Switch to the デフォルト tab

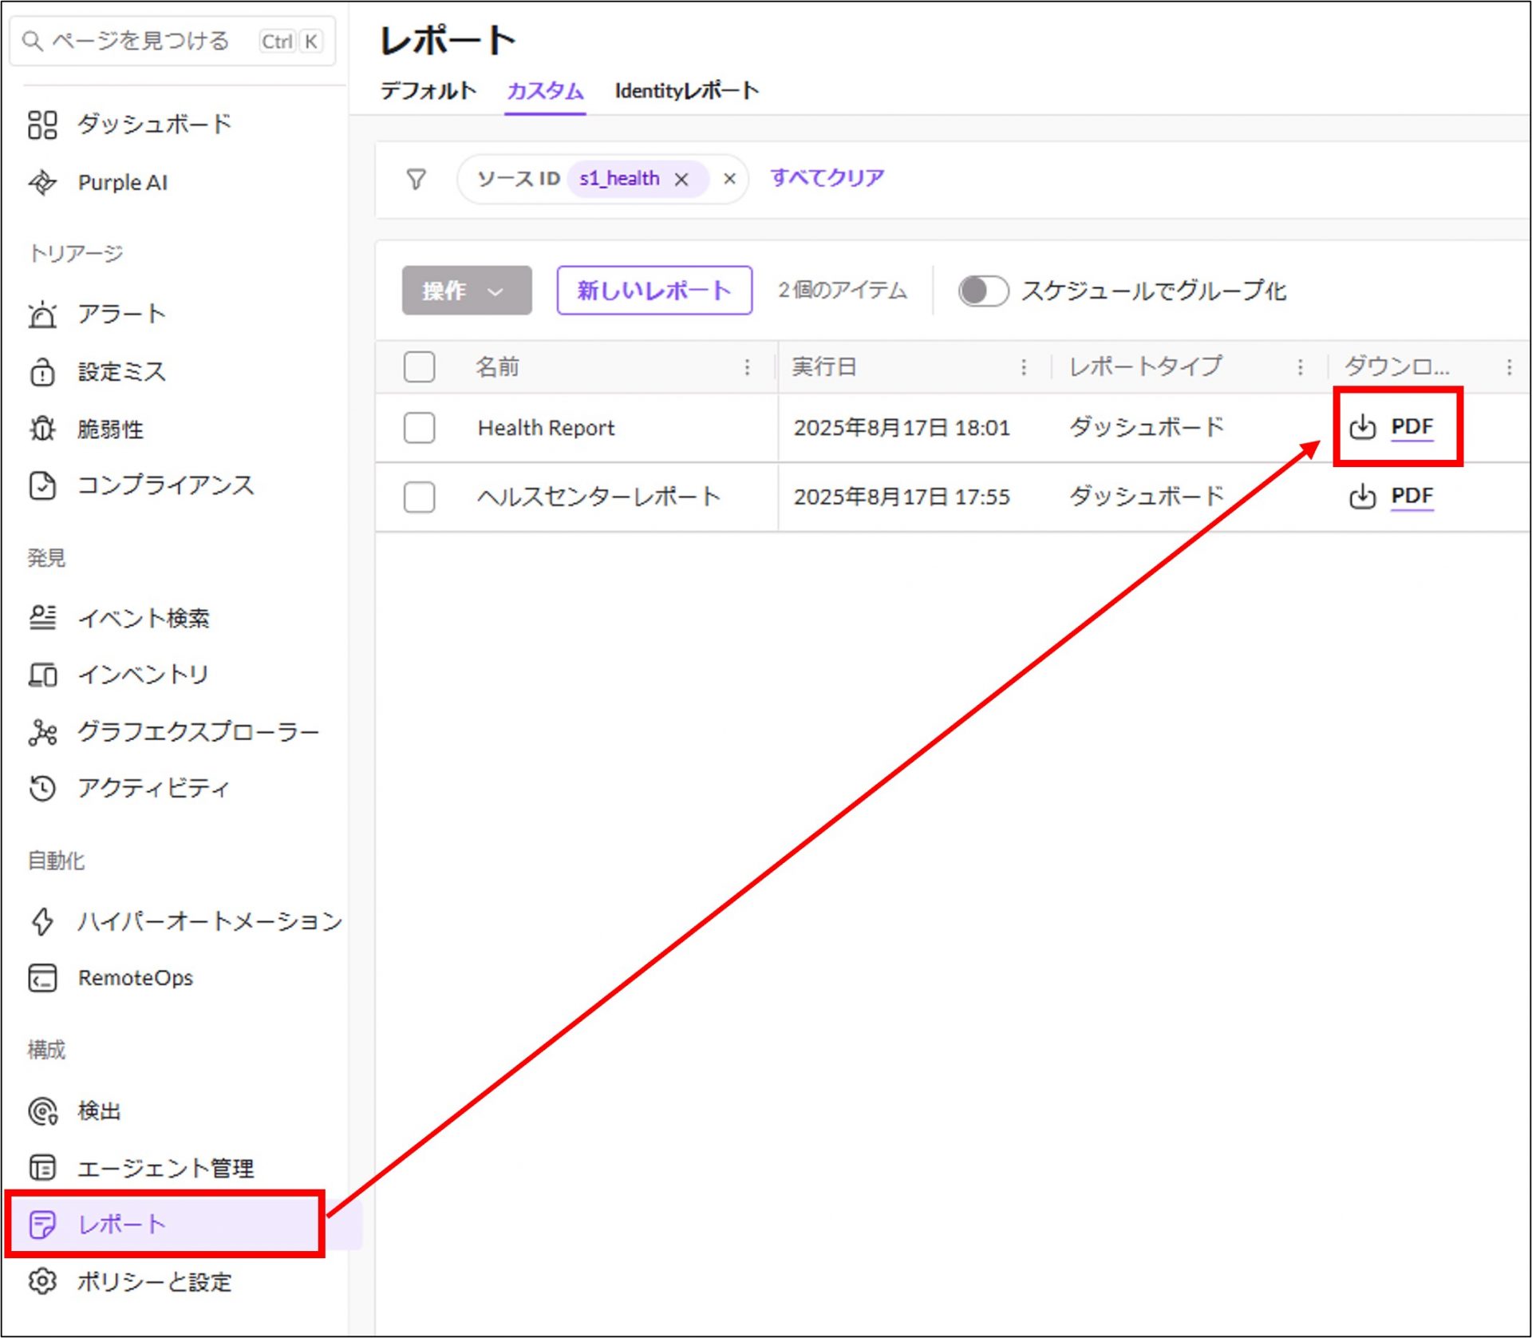428,91
